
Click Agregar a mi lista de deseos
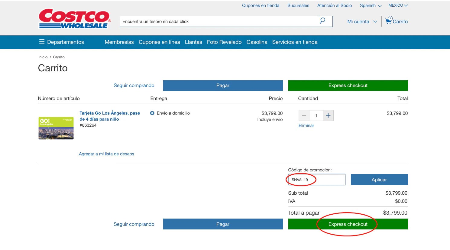[106, 154]
